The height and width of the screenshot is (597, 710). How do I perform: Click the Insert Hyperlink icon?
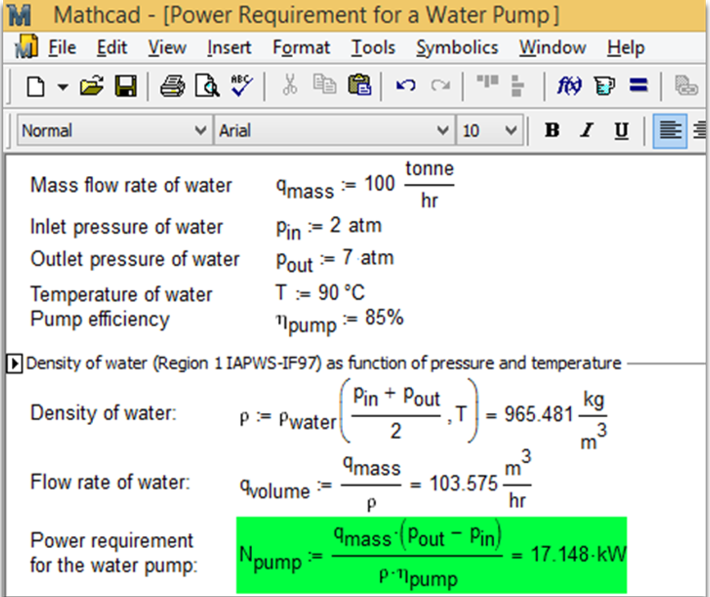coord(686,86)
